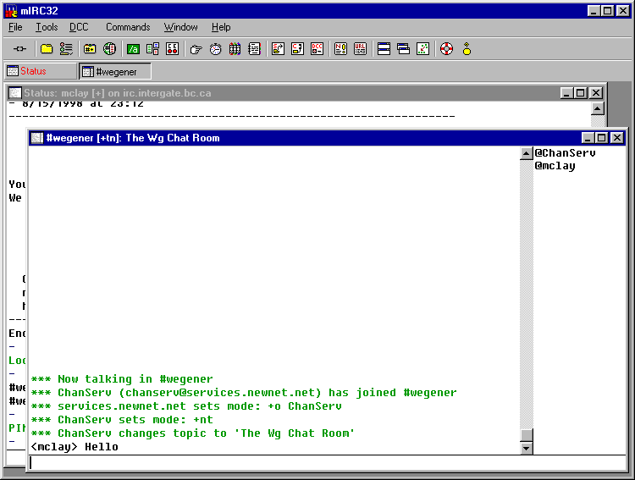This screenshot has width=635, height=480.
Task: Click the 'has joined #wegener' message line
Action: tap(244, 393)
